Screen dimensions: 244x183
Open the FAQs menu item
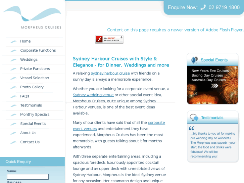coord(25,96)
